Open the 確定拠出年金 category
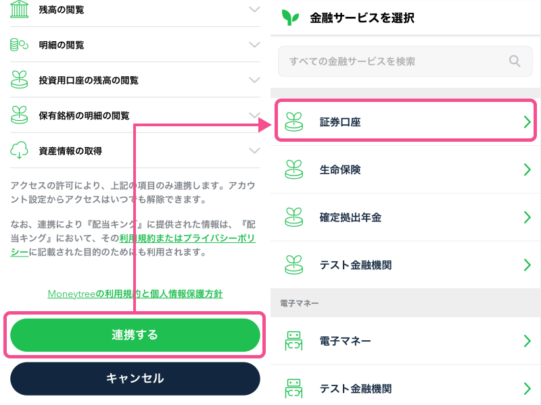 coord(405,217)
